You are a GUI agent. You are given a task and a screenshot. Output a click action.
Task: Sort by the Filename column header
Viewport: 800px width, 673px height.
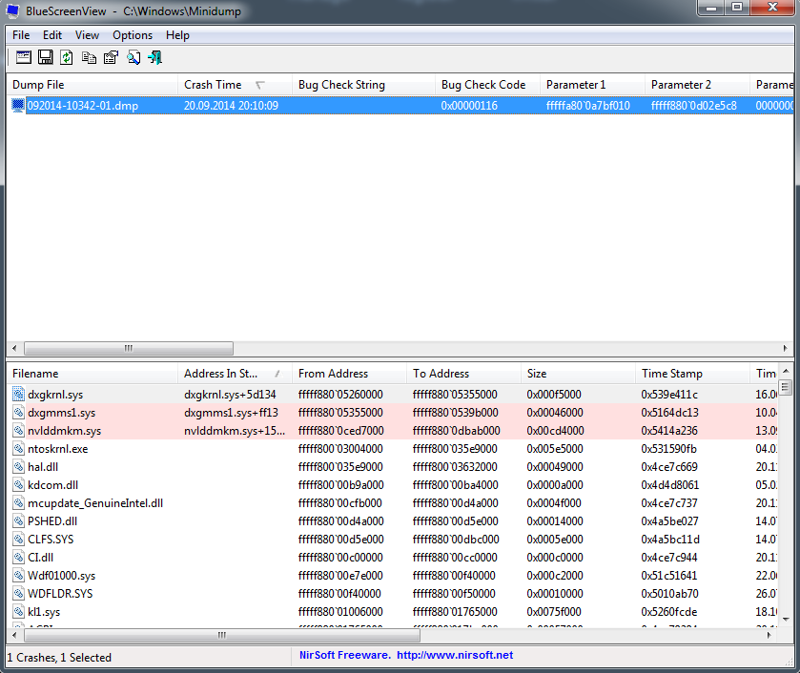coord(92,374)
